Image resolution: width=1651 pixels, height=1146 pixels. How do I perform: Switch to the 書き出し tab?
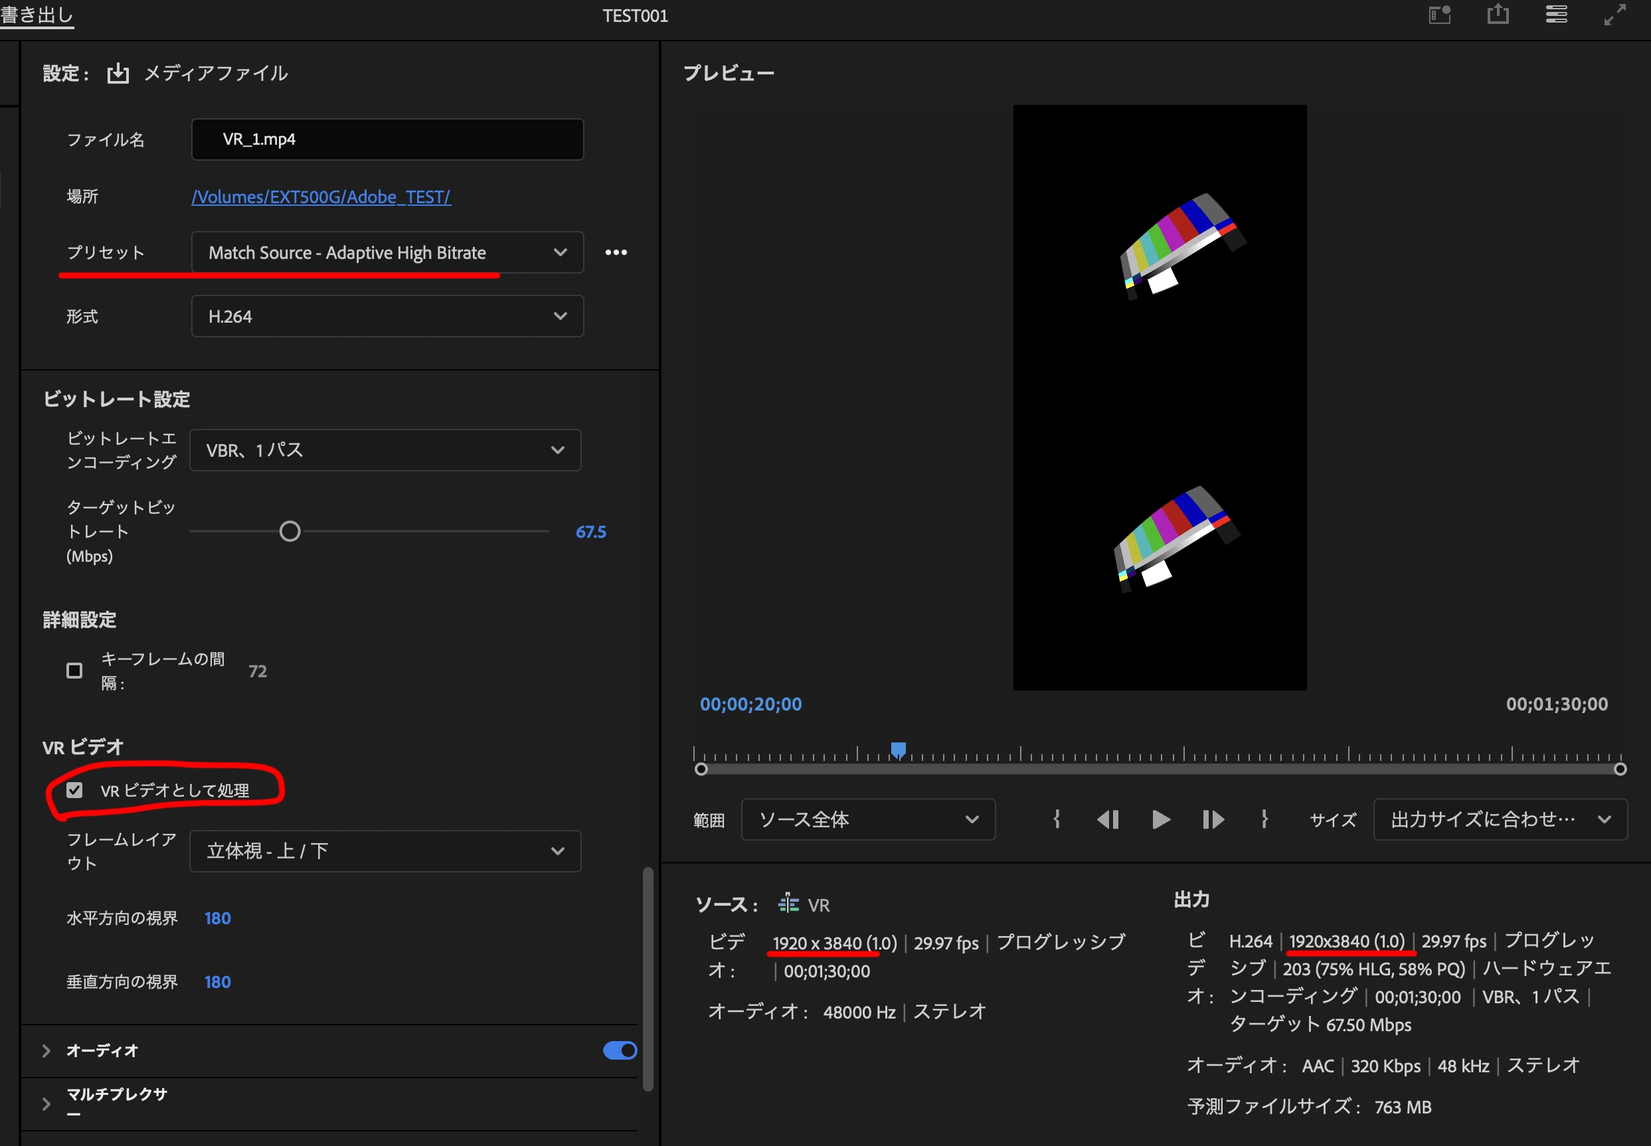coord(36,16)
